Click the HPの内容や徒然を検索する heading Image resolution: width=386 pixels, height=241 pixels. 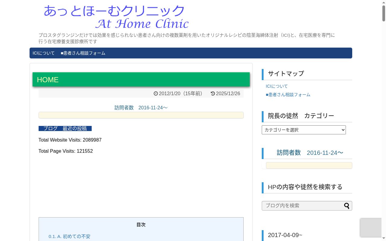[305, 187]
